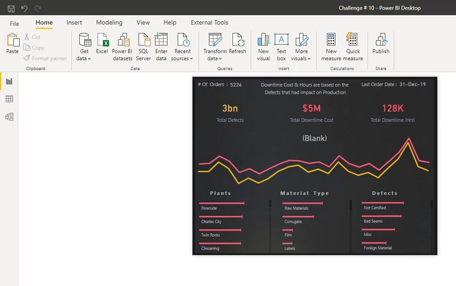Select the $5M Total Downtime Cost card
The height and width of the screenshot is (286, 456).
[x=311, y=113]
